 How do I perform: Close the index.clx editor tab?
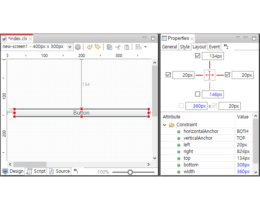tap(30, 39)
